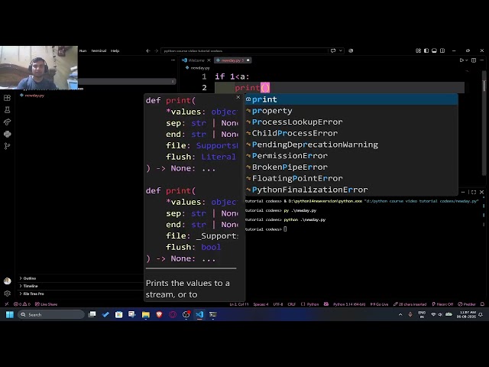
Task: Open Explorer More Actions ellipsis
Action: [173, 60]
